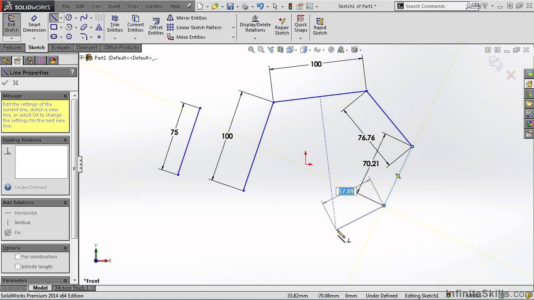Screen dimensions: 534x300
Task: Add the Vertical relation
Action: (x=18, y=222)
